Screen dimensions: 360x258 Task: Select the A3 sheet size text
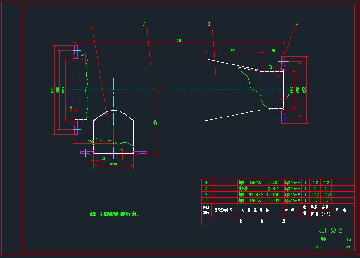(348, 247)
